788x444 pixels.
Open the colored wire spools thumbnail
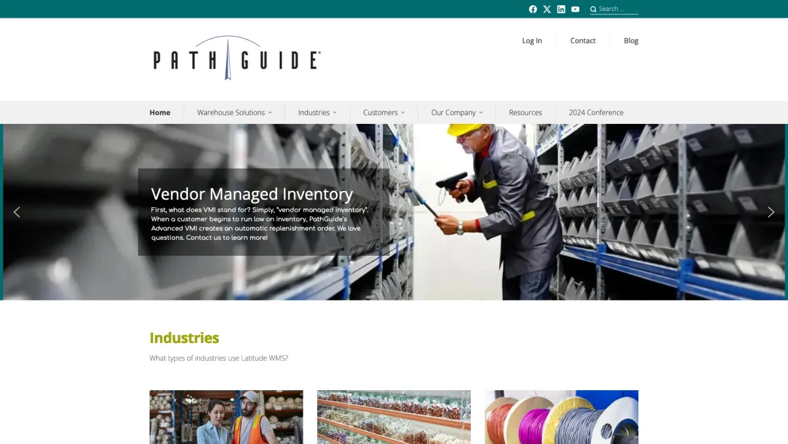(561, 417)
